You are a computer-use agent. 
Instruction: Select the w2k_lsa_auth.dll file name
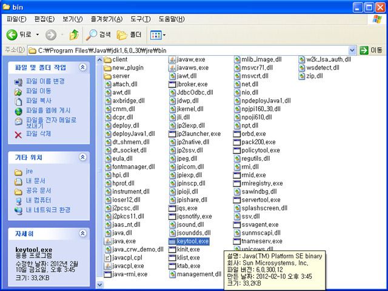(x=329, y=59)
